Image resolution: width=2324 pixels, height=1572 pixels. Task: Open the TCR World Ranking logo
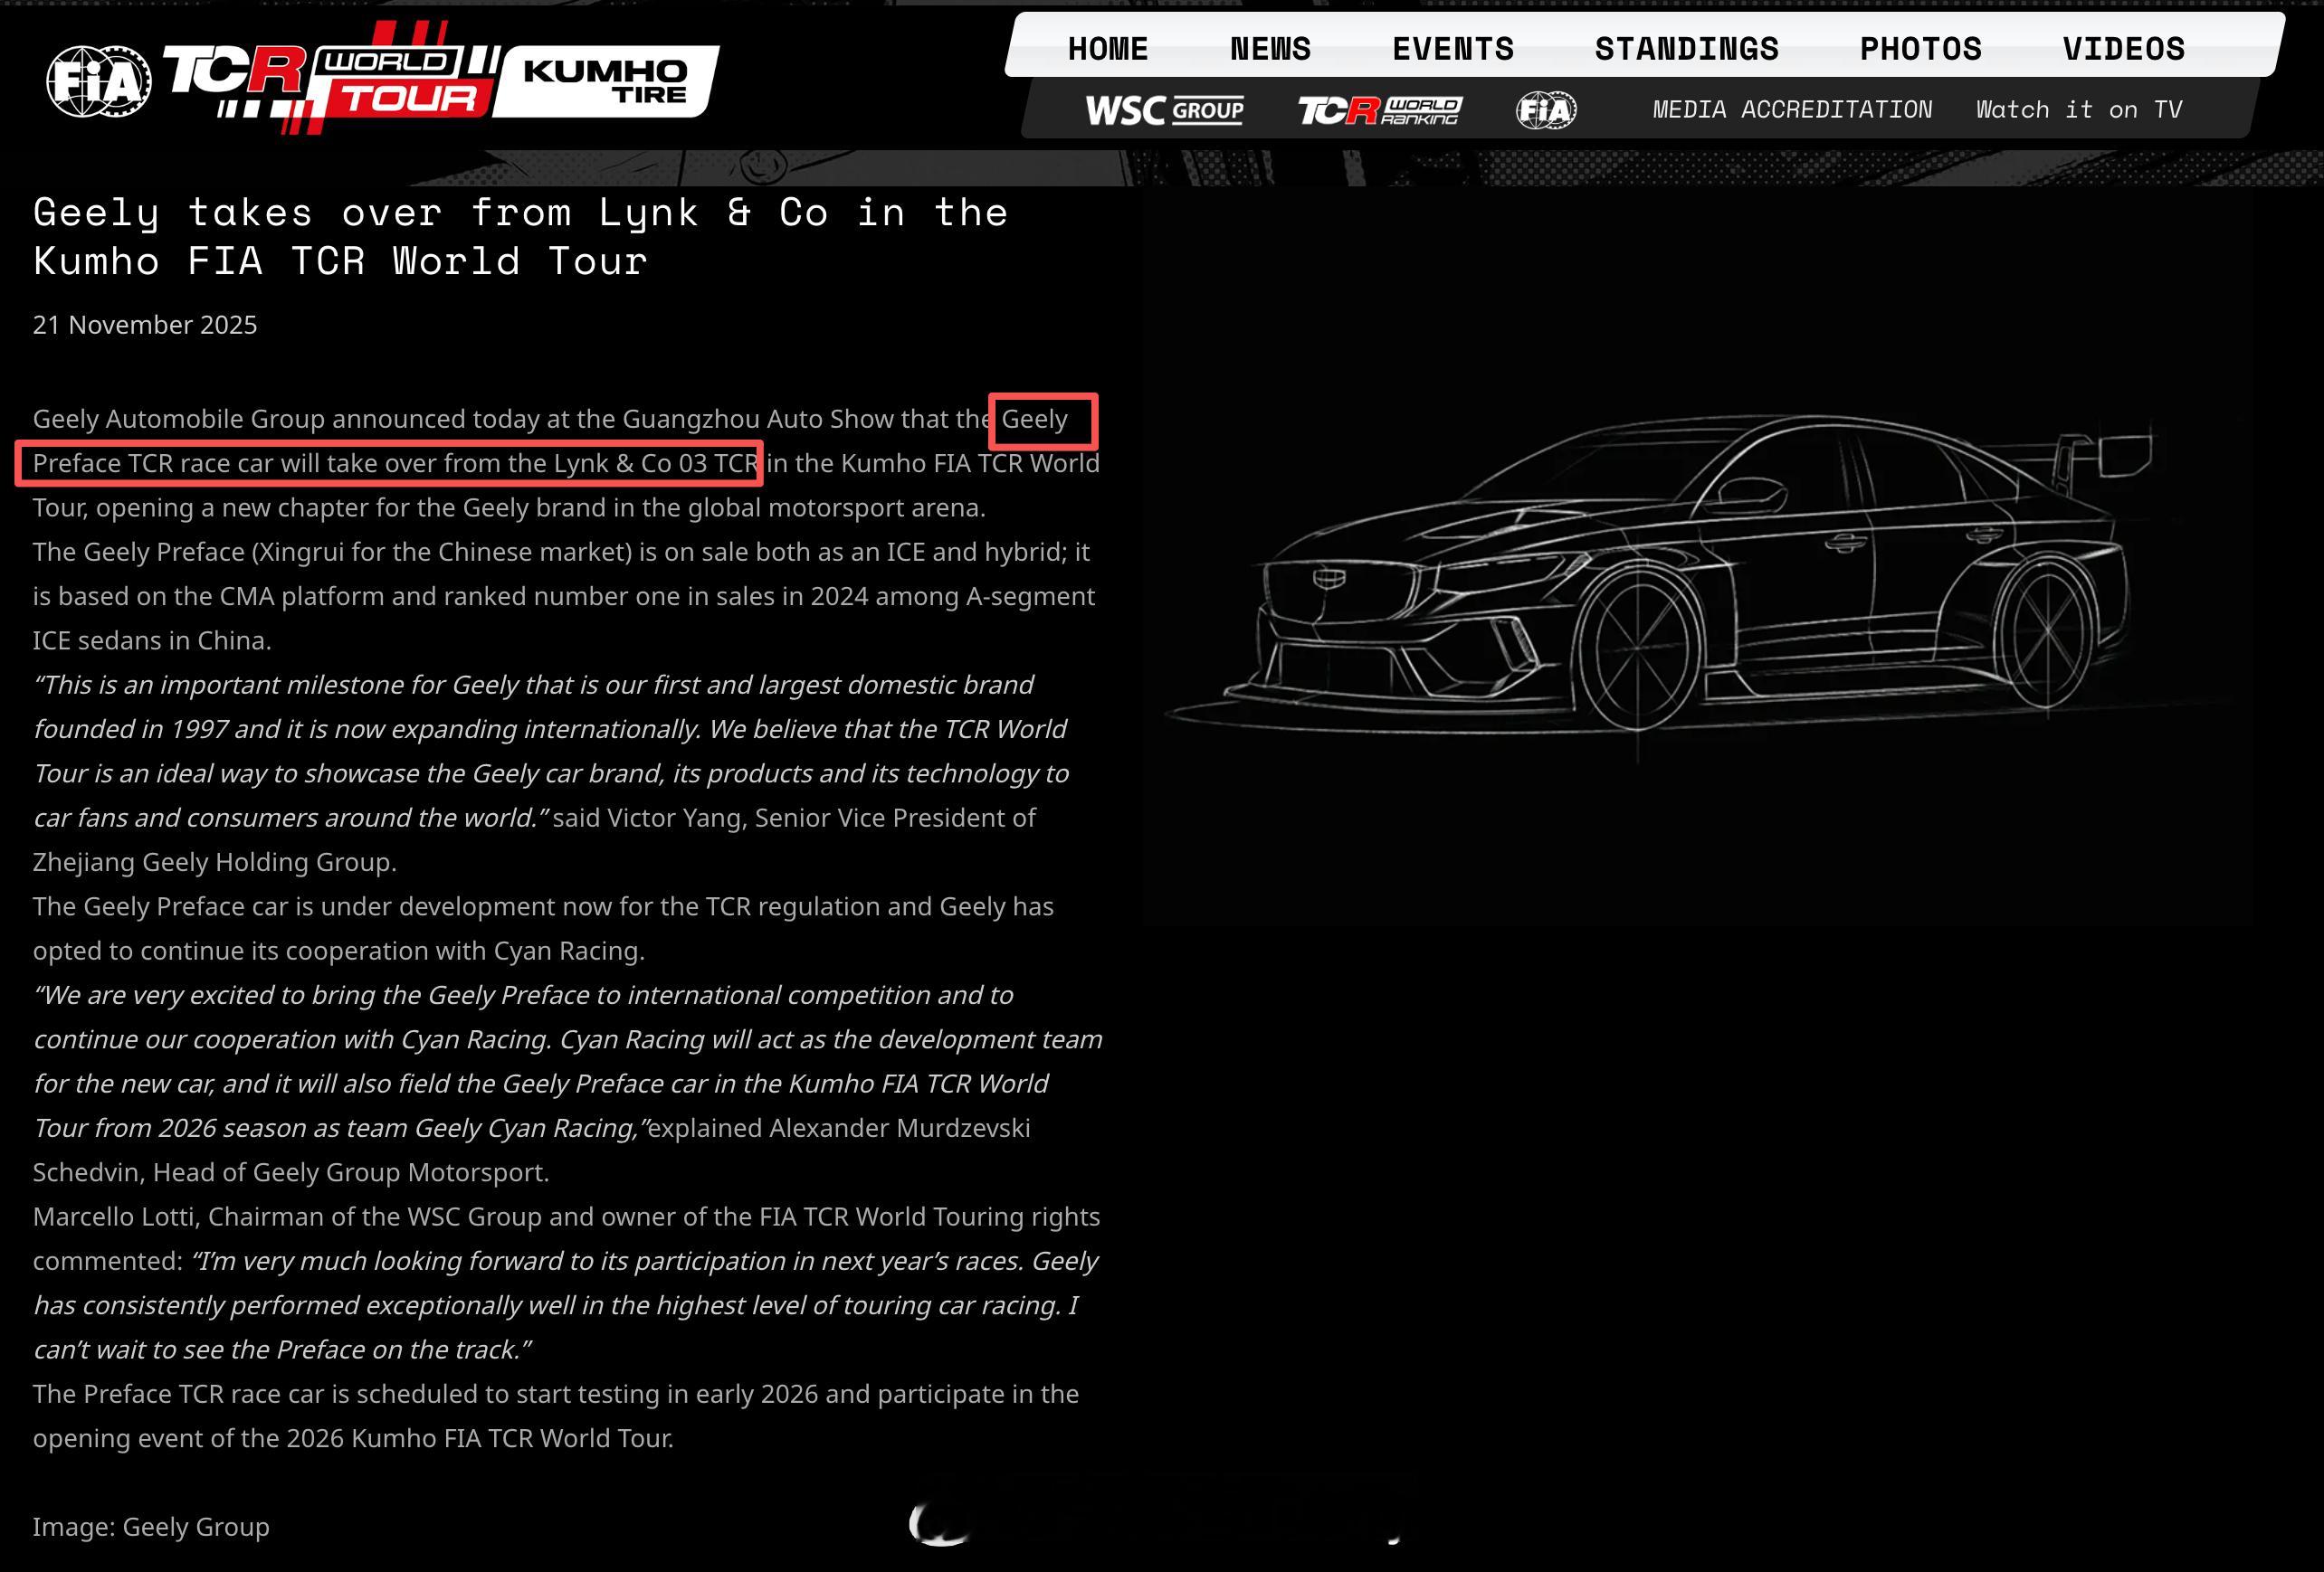pyautogui.click(x=1379, y=110)
